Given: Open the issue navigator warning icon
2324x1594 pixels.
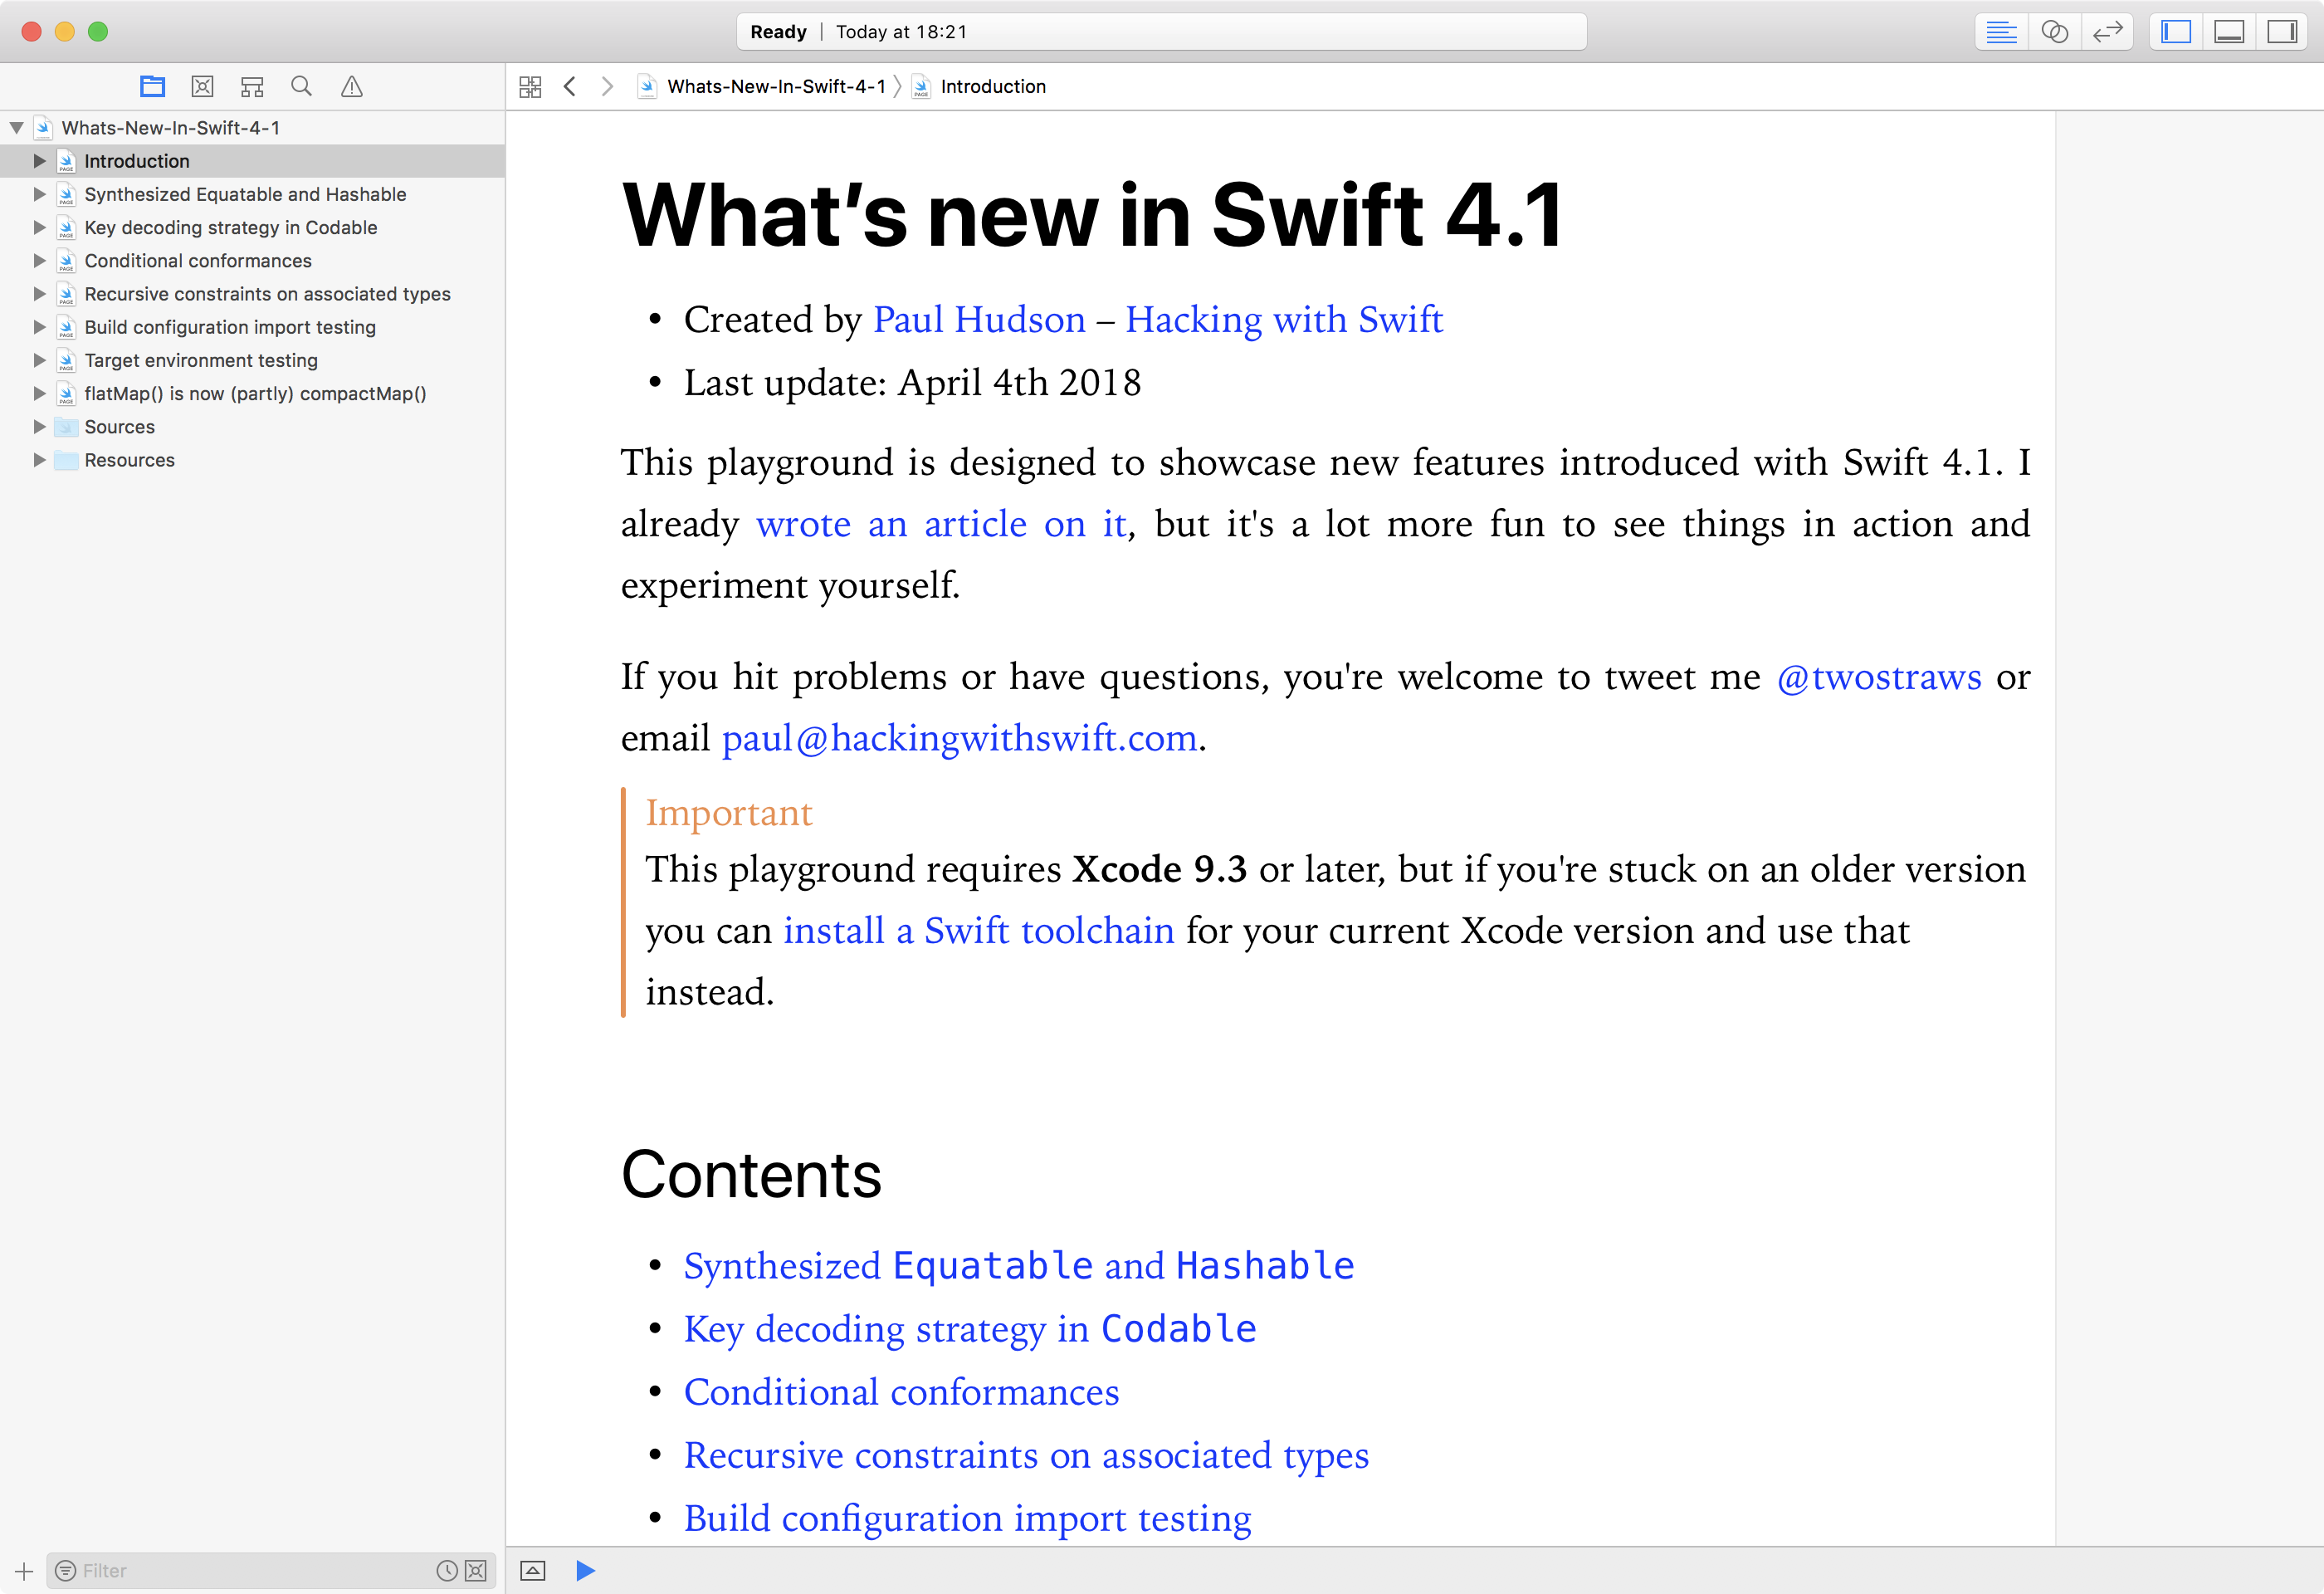Looking at the screenshot, I should coord(351,87).
